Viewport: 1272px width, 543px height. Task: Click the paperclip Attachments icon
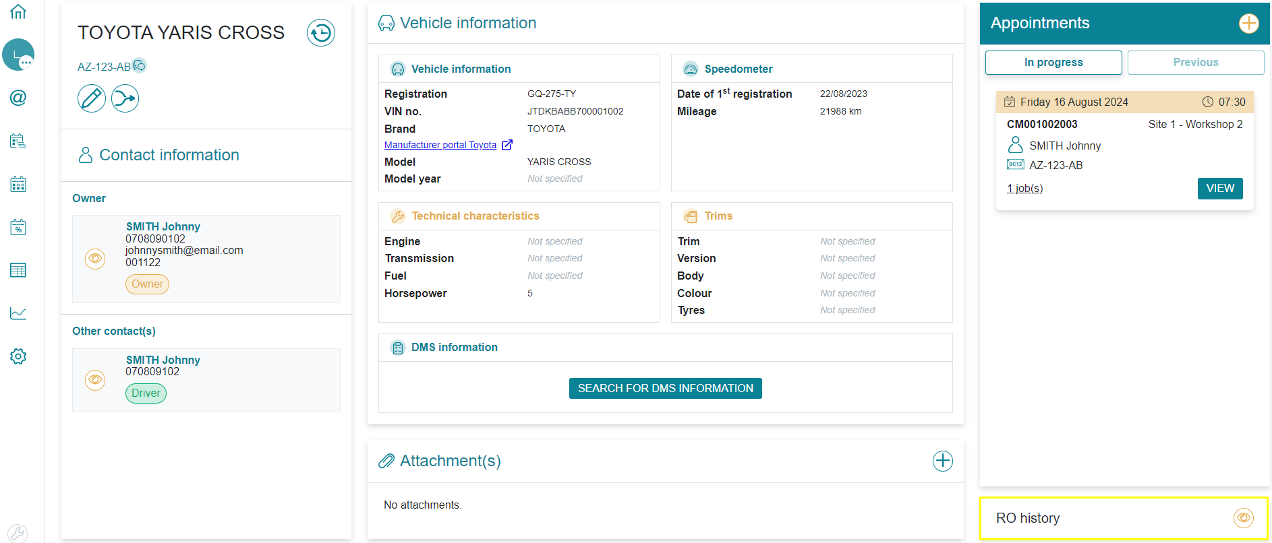pyautogui.click(x=386, y=461)
